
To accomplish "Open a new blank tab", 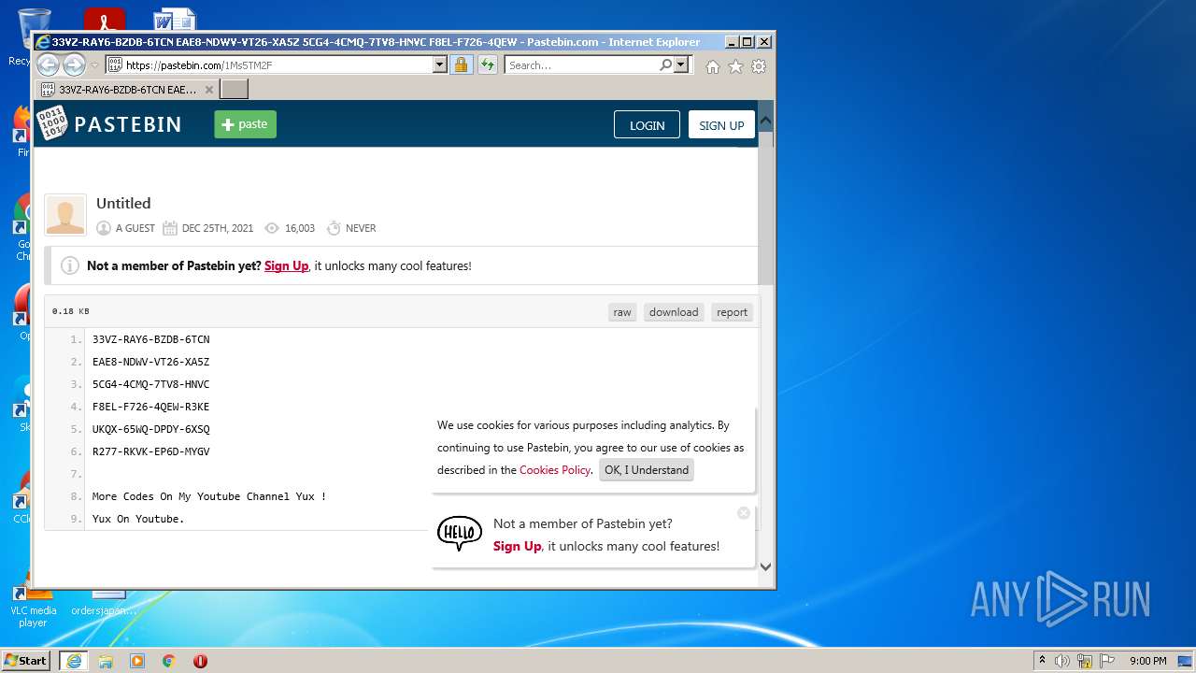I will [x=234, y=90].
